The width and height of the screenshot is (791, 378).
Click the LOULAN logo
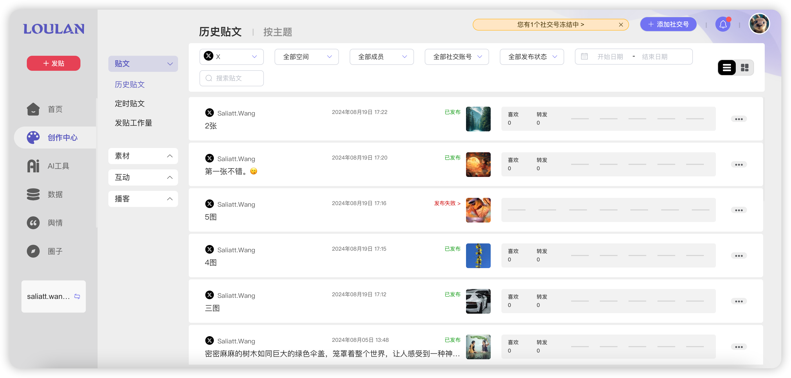click(54, 29)
